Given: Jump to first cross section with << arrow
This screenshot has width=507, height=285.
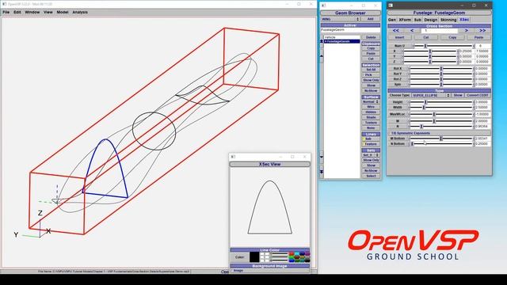Looking at the screenshot, I should tap(396, 30).
